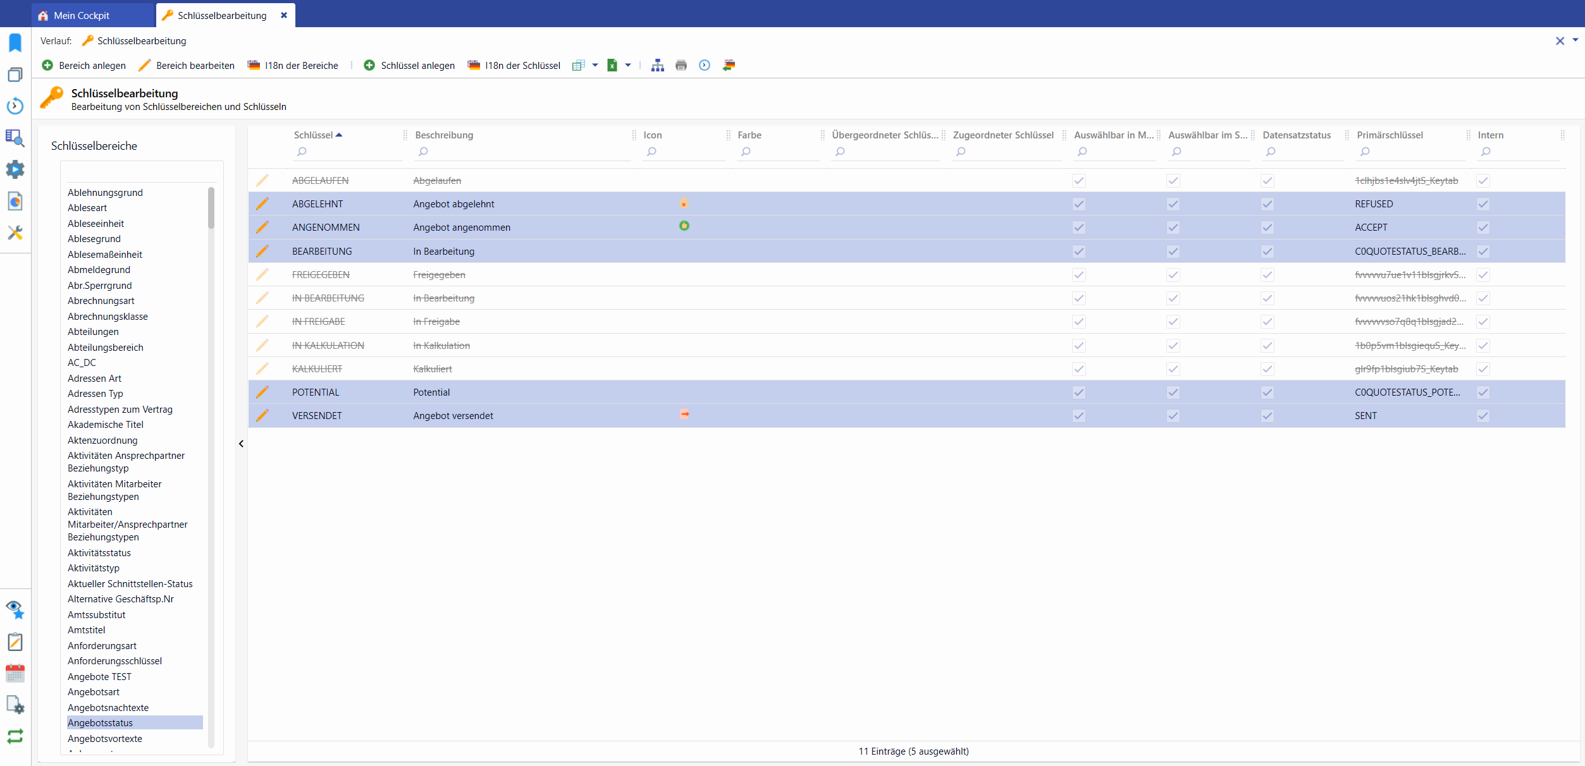Click the wrench tools sidebar icon
1585x766 pixels.
click(15, 233)
